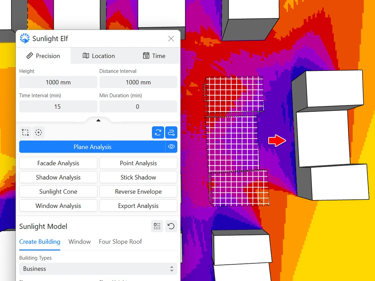This screenshot has width=375, height=281.
Task: Open the Building Types dropdown
Action: point(98,269)
